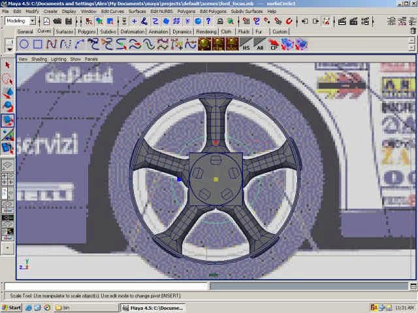This screenshot has height=313, width=418.
Task: Open the Modeling menu set dropdown
Action: tap(21, 21)
